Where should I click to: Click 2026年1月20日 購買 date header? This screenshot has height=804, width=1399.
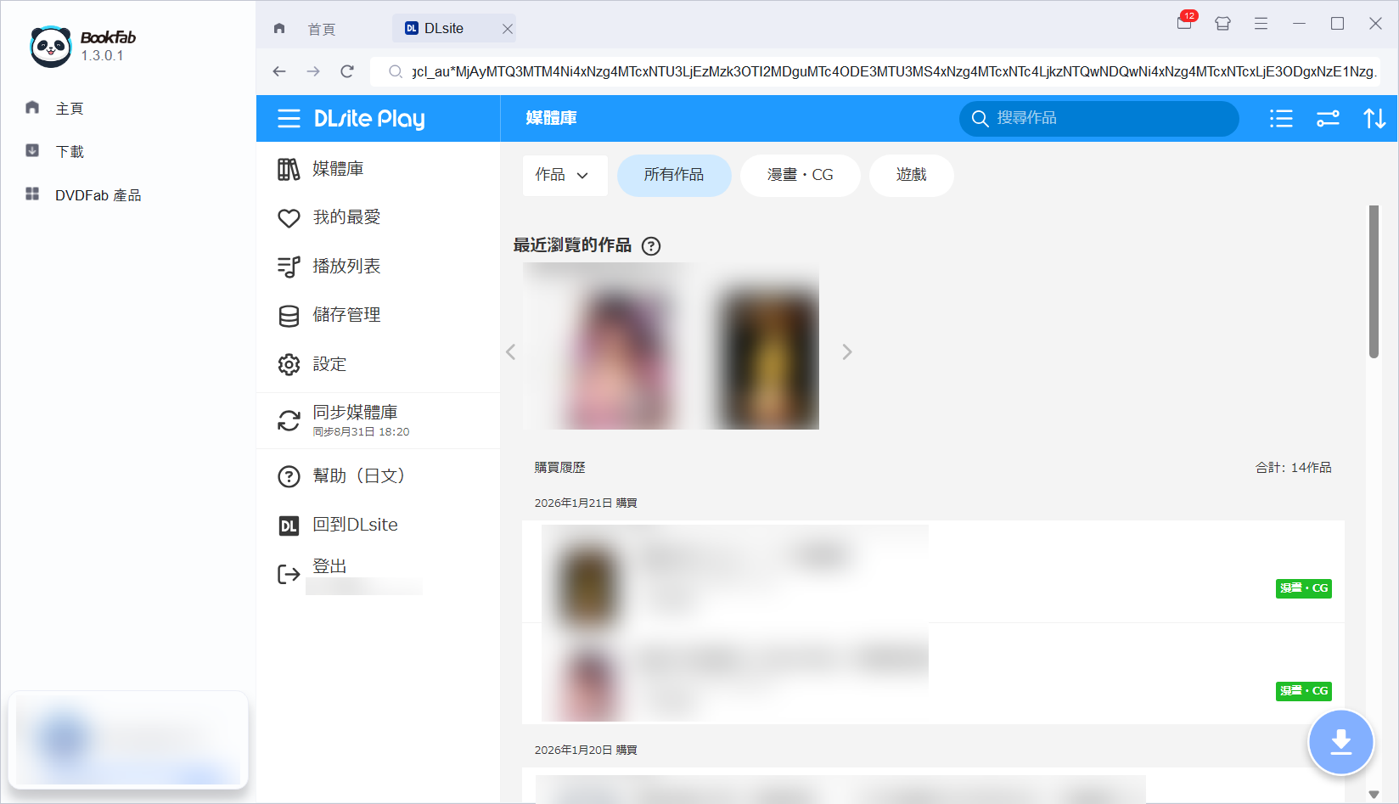(586, 751)
